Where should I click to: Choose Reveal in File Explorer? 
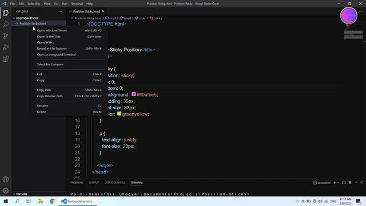(69, 49)
